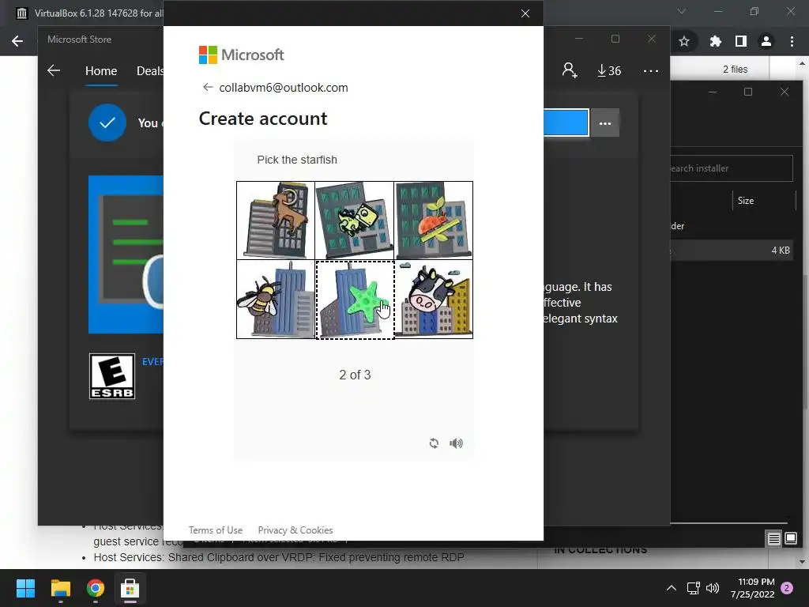Image resolution: width=809 pixels, height=607 pixels.
Task: Open notification badge with 2
Action: [787, 588]
